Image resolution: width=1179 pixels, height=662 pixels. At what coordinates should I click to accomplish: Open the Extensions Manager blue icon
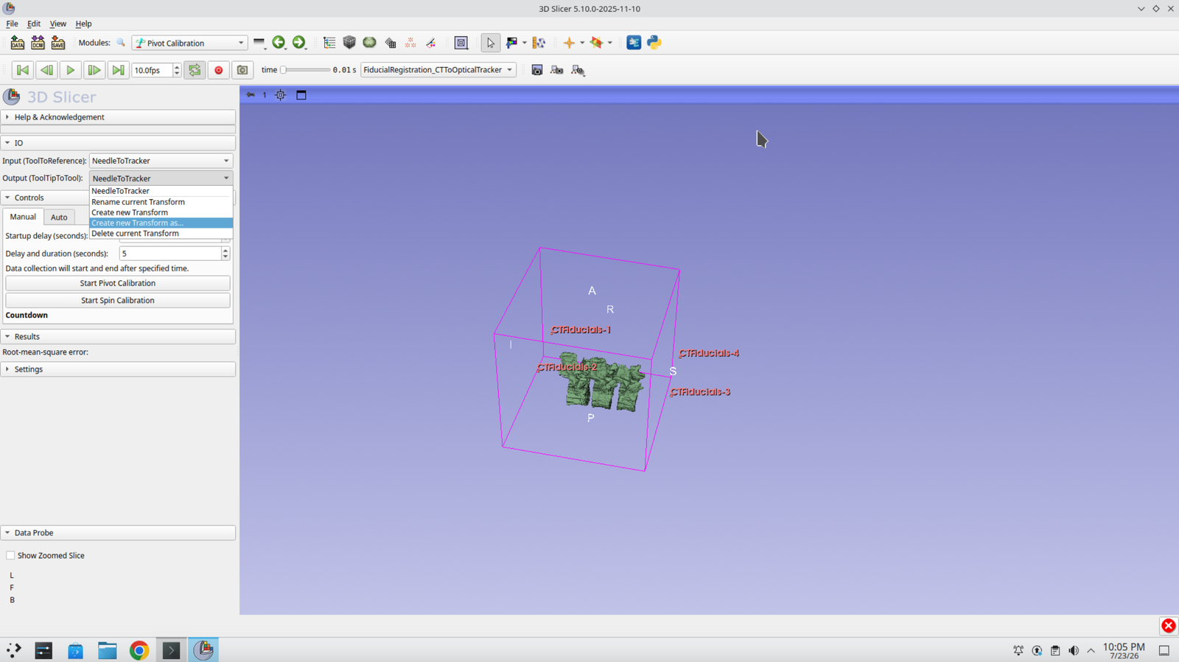click(x=634, y=43)
